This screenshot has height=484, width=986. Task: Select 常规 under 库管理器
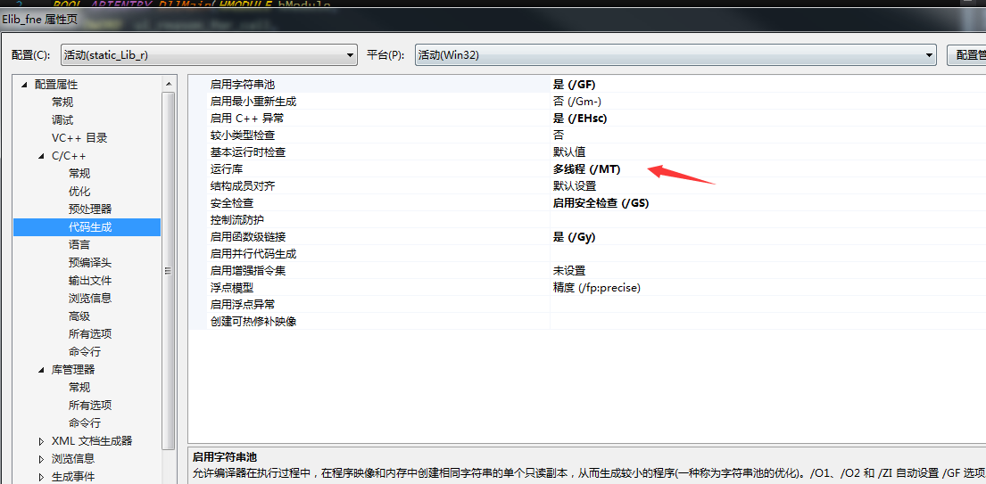coord(79,388)
